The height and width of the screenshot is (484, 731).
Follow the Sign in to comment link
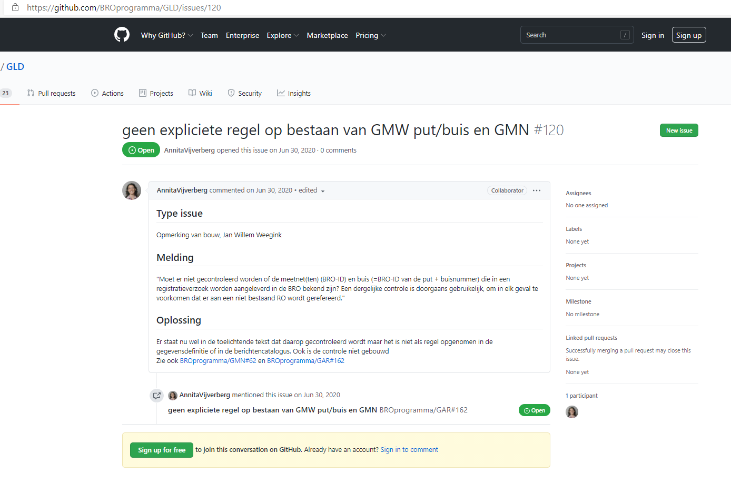409,450
